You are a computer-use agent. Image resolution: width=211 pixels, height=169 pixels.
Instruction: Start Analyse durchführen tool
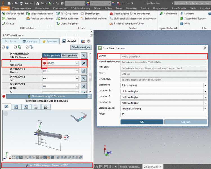click(40, 19)
